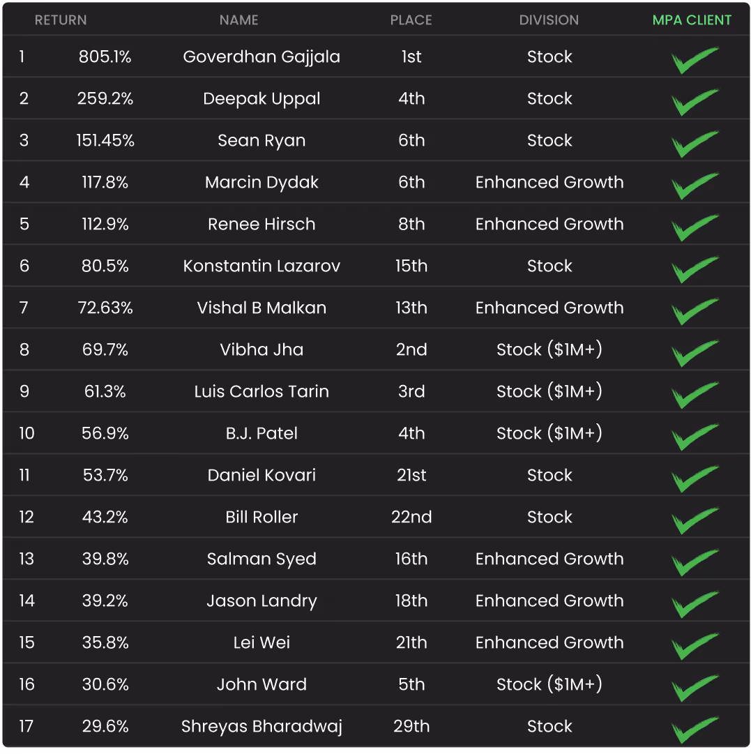Screen dimensions: 751x754
Task: Click the MPA client checkmark for Sean Ryan
Action: click(x=694, y=144)
